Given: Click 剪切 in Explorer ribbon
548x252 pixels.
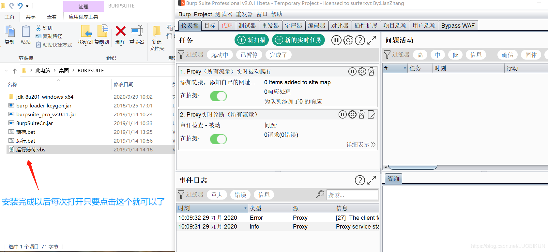Looking at the screenshot, I should click(x=44, y=28).
